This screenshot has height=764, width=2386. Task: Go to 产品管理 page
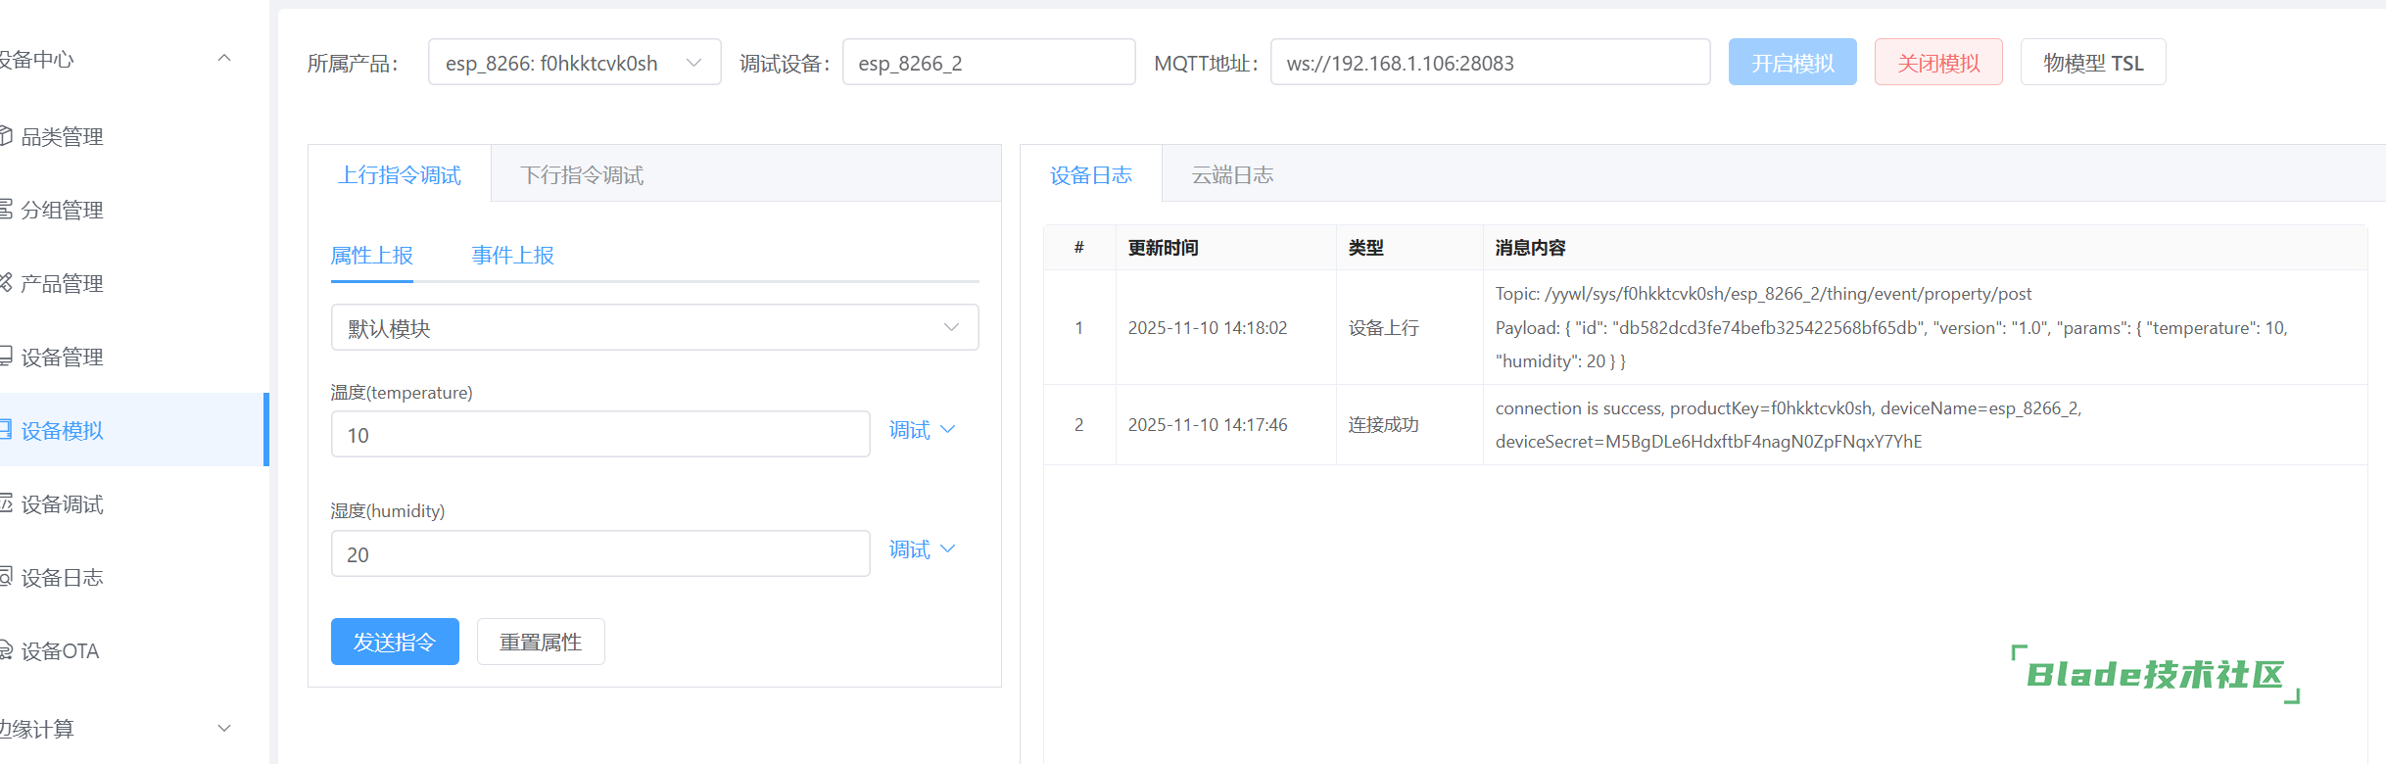62,284
